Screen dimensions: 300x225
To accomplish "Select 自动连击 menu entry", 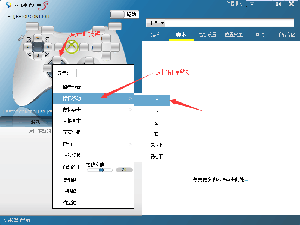I will 72,167.
